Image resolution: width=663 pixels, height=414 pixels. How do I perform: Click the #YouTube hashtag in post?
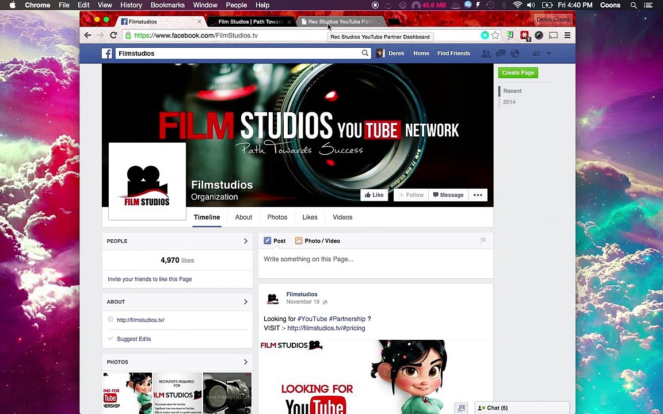coord(312,319)
